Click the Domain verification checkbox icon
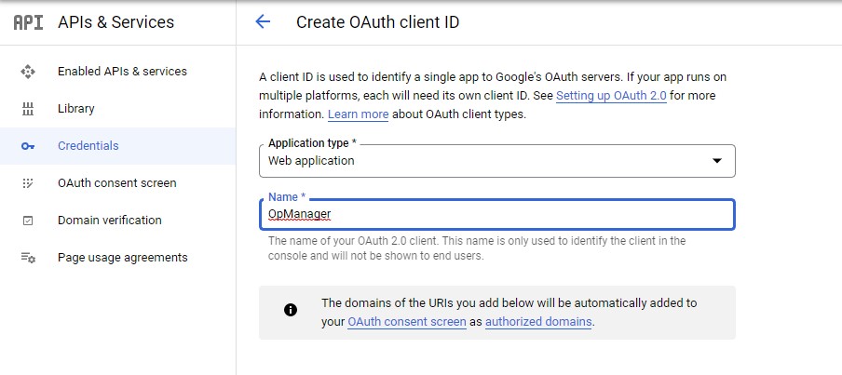 click(28, 221)
